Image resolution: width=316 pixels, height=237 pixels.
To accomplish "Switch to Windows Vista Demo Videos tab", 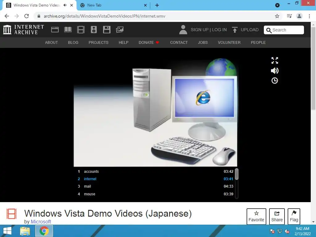I will pos(39,5).
